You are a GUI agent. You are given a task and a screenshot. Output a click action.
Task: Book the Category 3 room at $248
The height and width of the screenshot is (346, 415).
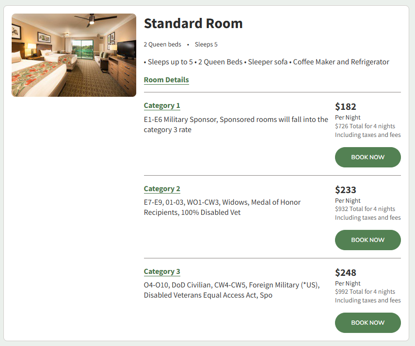367,323
